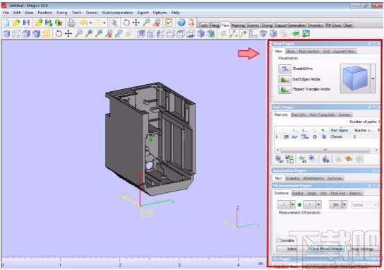The image size is (384, 270).
Task: Select the Shade and Wire cube icon
Action: point(26,34)
